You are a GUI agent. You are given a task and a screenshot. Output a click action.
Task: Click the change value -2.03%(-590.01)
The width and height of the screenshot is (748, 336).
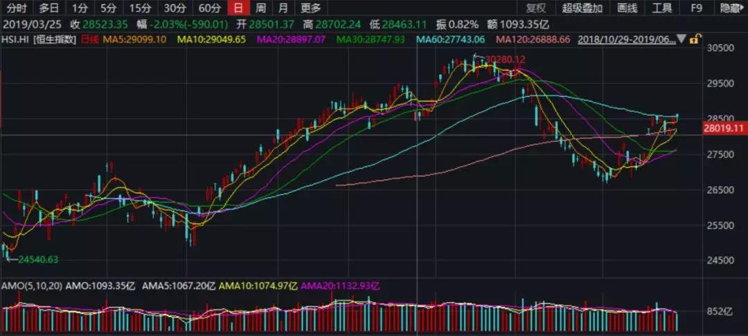pyautogui.click(x=189, y=24)
